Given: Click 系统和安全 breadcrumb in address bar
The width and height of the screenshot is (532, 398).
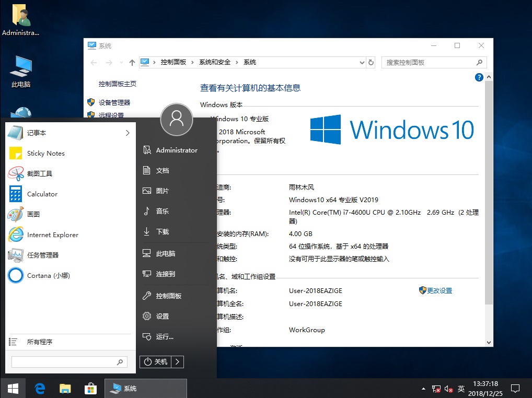Looking at the screenshot, I should 215,62.
